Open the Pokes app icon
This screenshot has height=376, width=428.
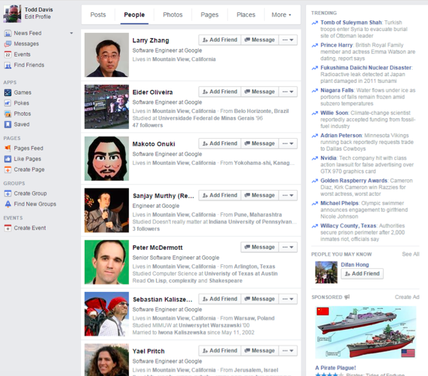tap(8, 103)
